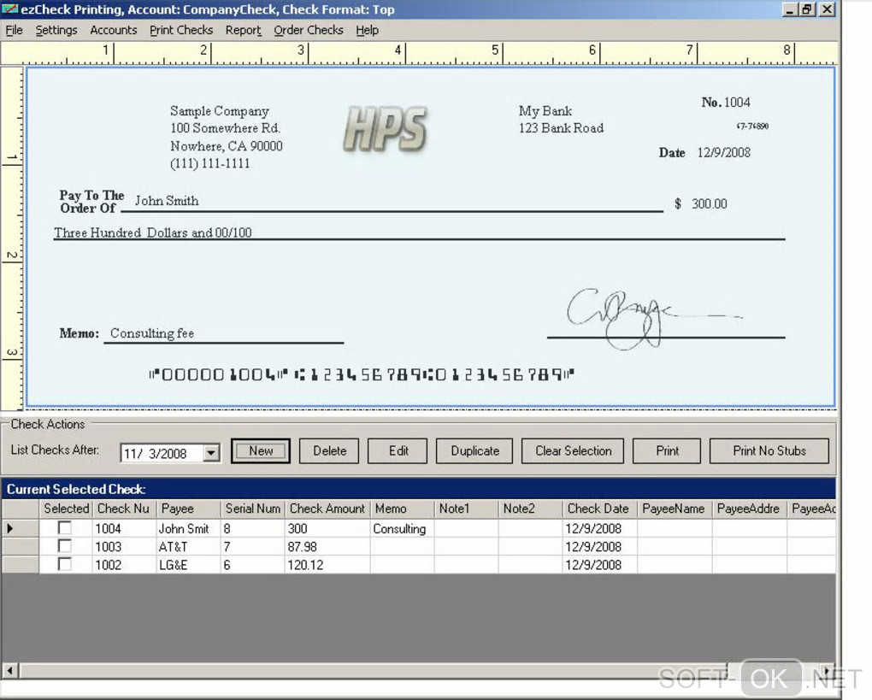Click the LG&E payee cell

189,565
